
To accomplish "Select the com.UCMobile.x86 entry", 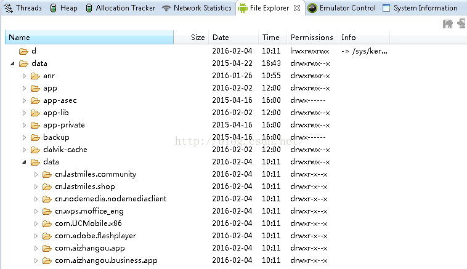I will pyautogui.click(x=88, y=223).
